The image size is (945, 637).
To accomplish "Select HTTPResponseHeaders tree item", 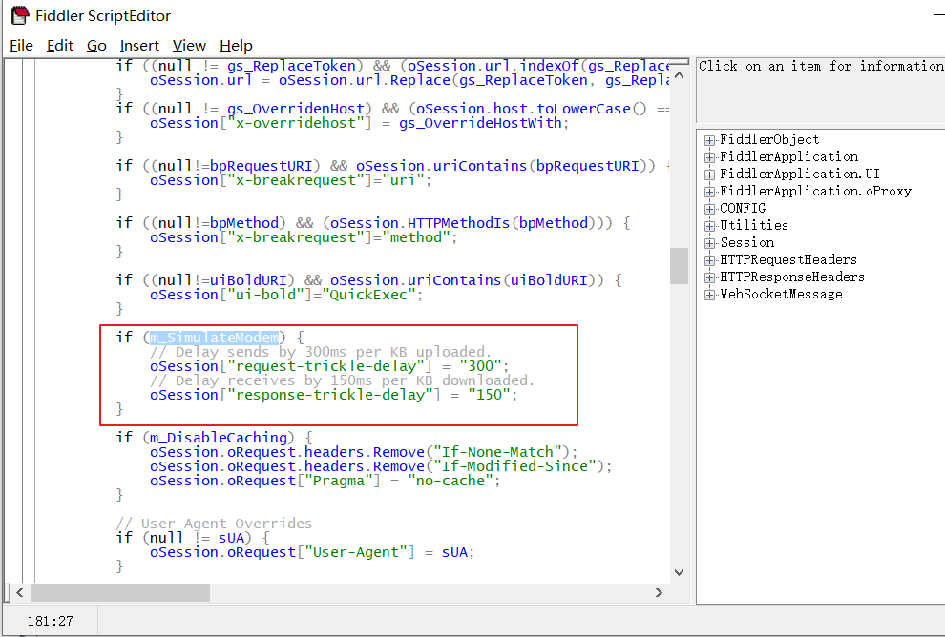I will coord(792,277).
